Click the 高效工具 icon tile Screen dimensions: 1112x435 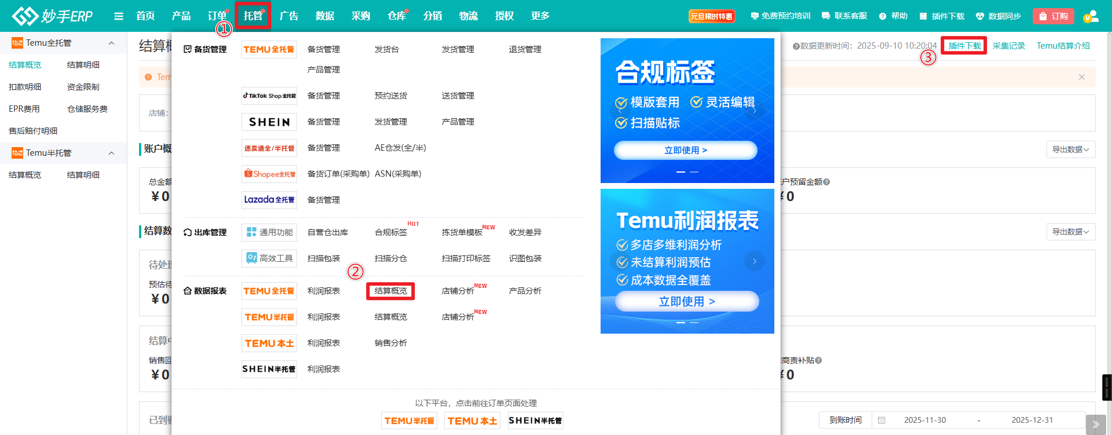click(269, 258)
